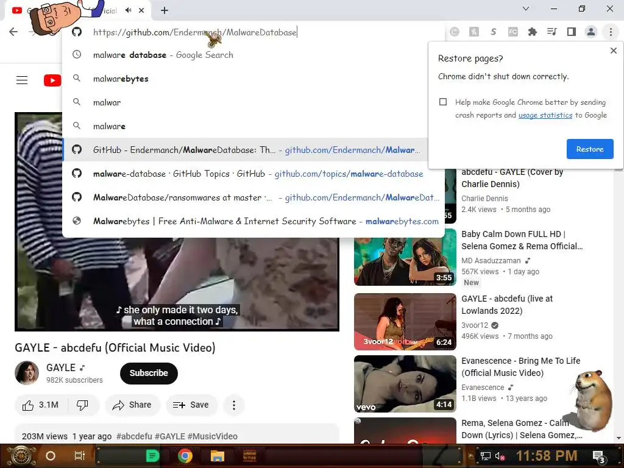
Task: Open the notification center icon
Action: click(599, 457)
